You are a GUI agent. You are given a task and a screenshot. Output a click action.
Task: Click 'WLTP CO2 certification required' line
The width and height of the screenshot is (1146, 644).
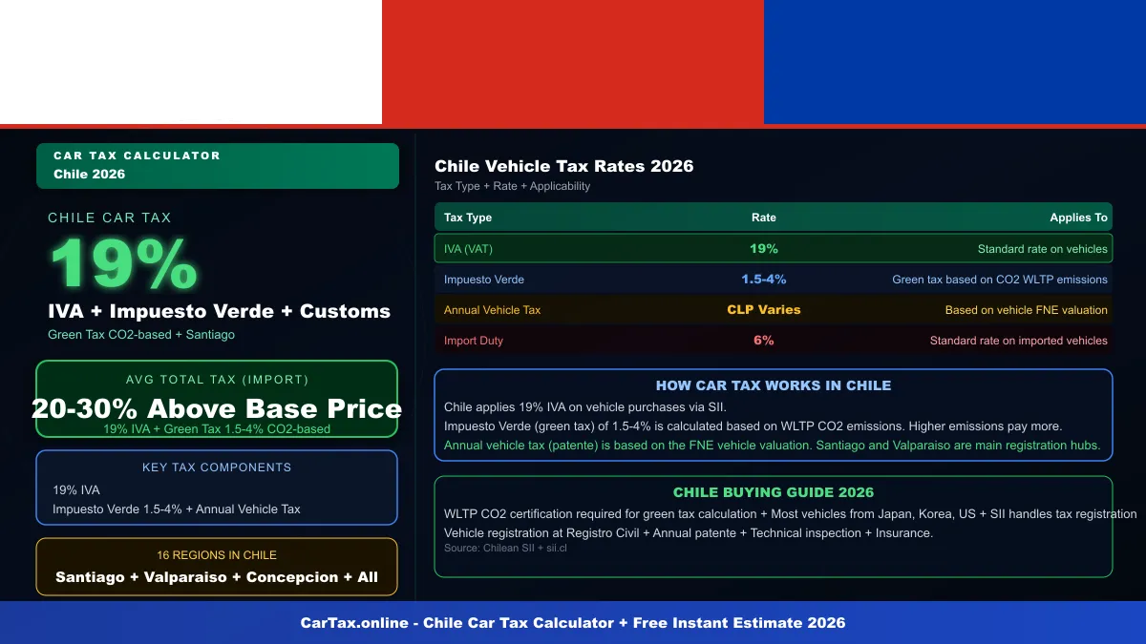(791, 514)
